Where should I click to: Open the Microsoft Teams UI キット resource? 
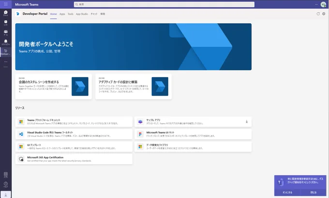coord(193,134)
